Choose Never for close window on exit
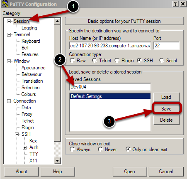The image size is (187, 179). [100, 149]
